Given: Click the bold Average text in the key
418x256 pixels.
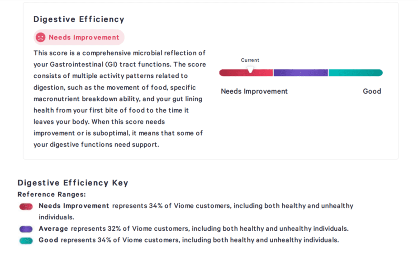Looking at the screenshot, I should point(53,228).
